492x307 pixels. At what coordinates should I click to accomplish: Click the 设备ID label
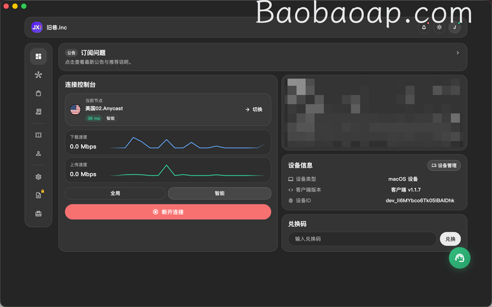pos(303,201)
